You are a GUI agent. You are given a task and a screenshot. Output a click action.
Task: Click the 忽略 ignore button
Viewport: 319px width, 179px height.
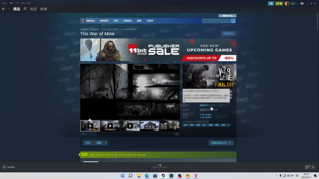pos(98,143)
